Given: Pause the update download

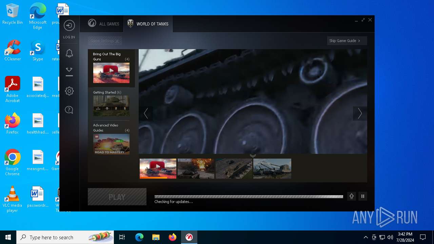Looking at the screenshot, I should click(x=363, y=196).
